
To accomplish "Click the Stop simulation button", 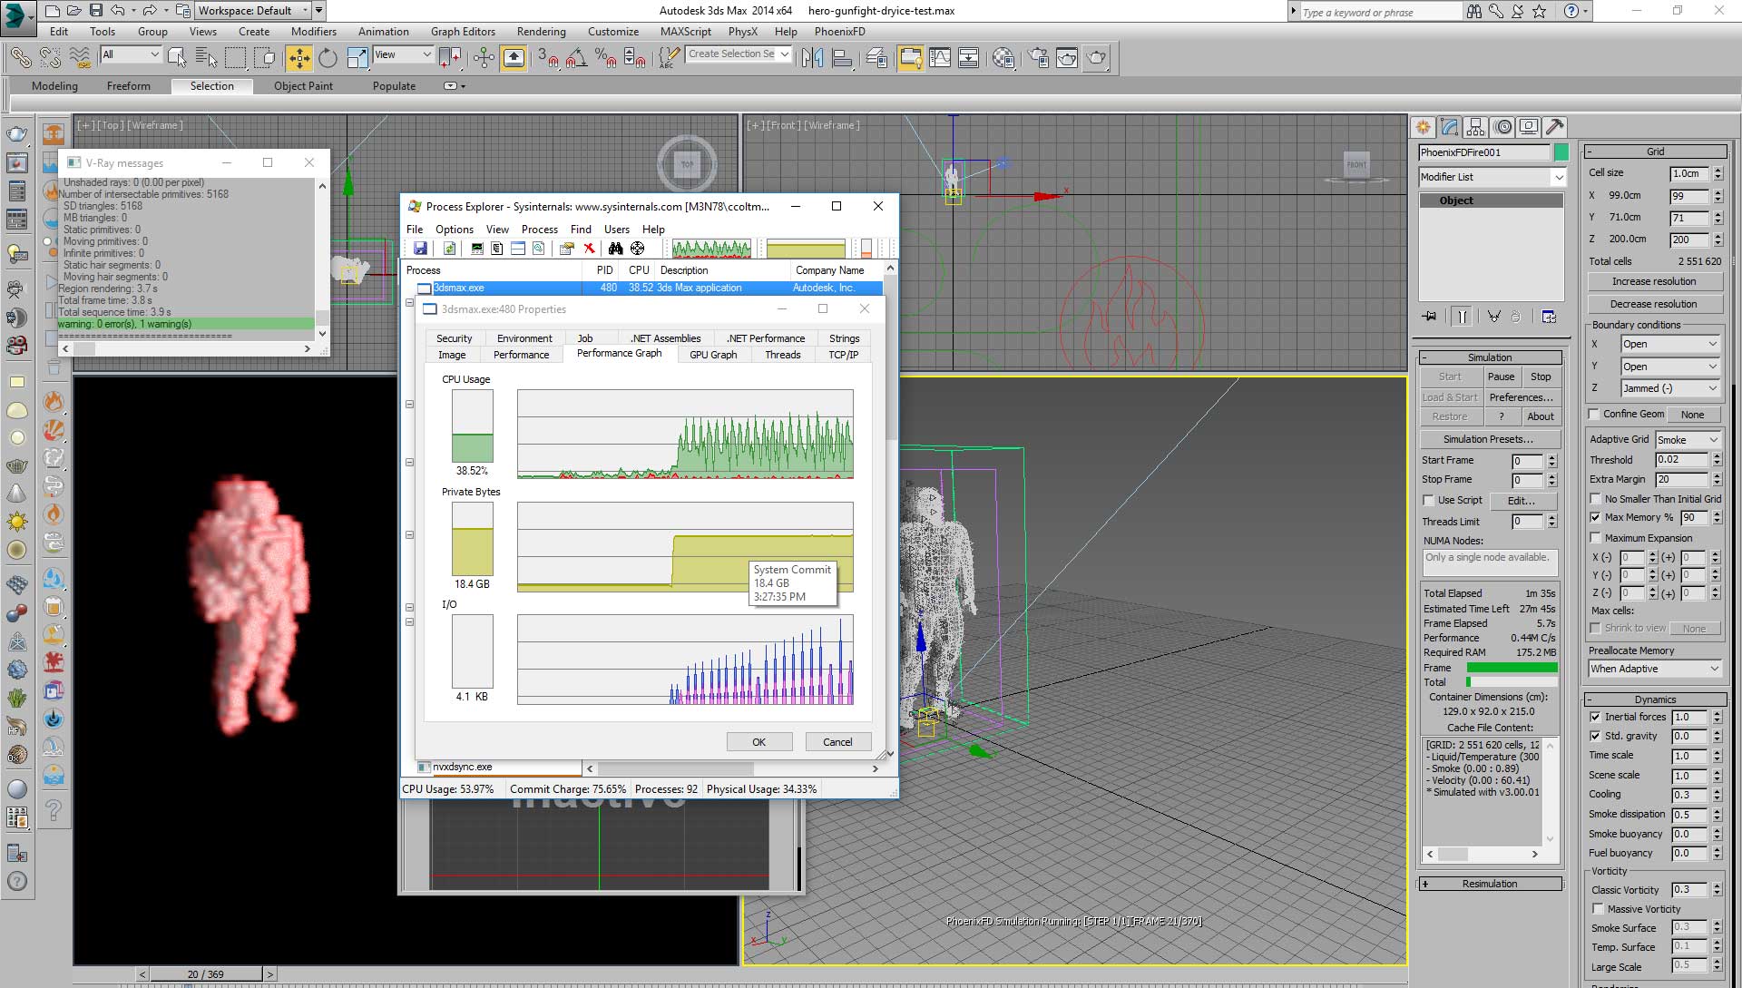I will click(x=1541, y=377).
